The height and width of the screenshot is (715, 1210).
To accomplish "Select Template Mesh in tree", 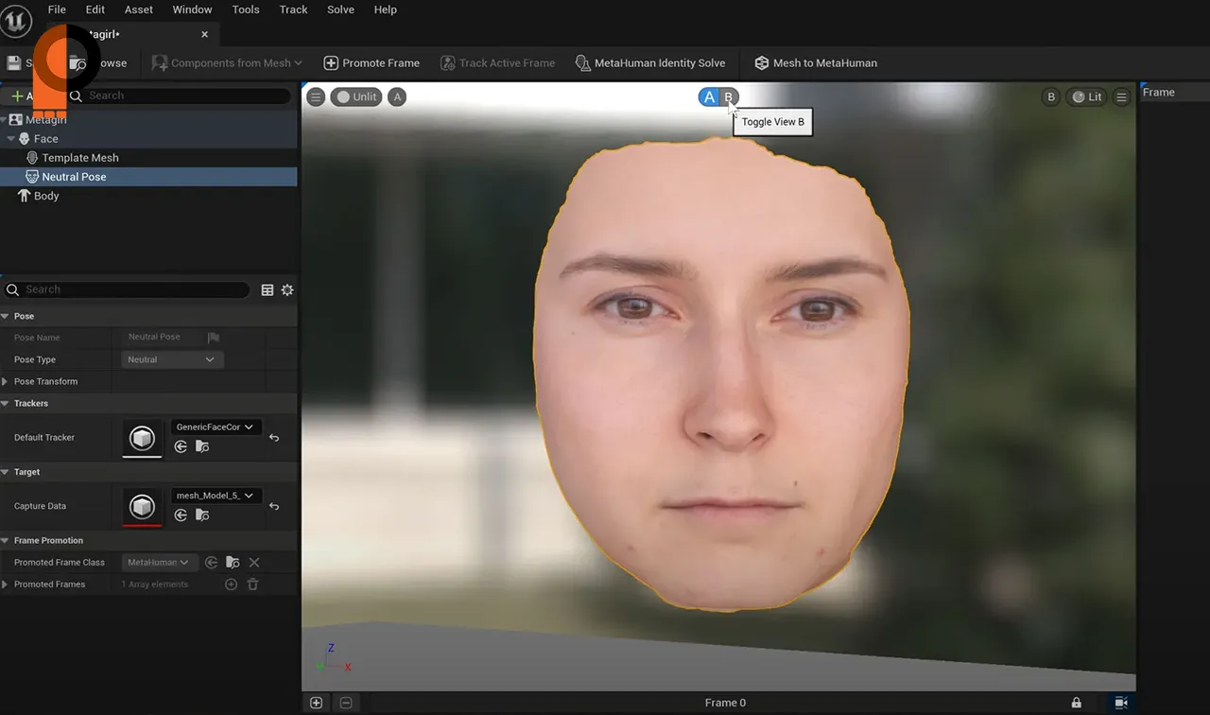I will click(79, 158).
